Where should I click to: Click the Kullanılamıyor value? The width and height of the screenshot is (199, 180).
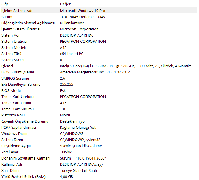72,23
